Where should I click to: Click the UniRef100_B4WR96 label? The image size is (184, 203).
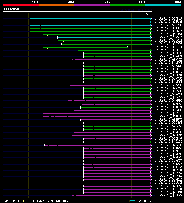(168, 100)
